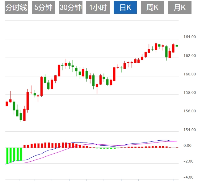Click the first red candlestick at far left

7,104
